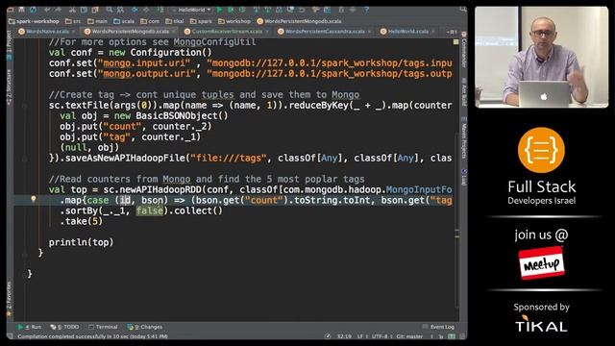Viewport: 615px width, 346px height.
Task: Click the Debug bug icon in toolbar
Action: (231, 9)
